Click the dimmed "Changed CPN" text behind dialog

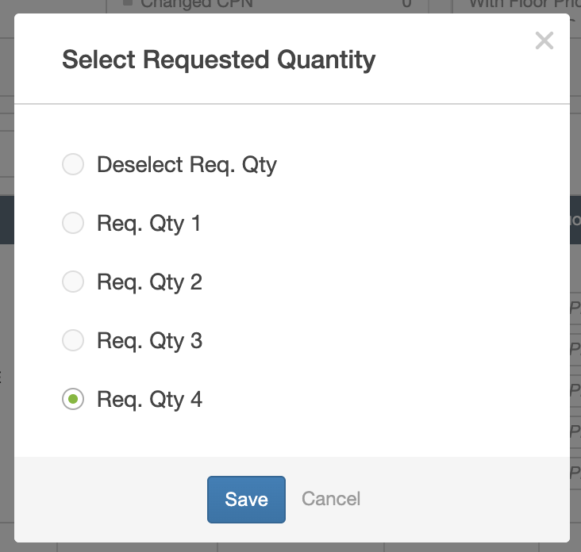(197, 5)
